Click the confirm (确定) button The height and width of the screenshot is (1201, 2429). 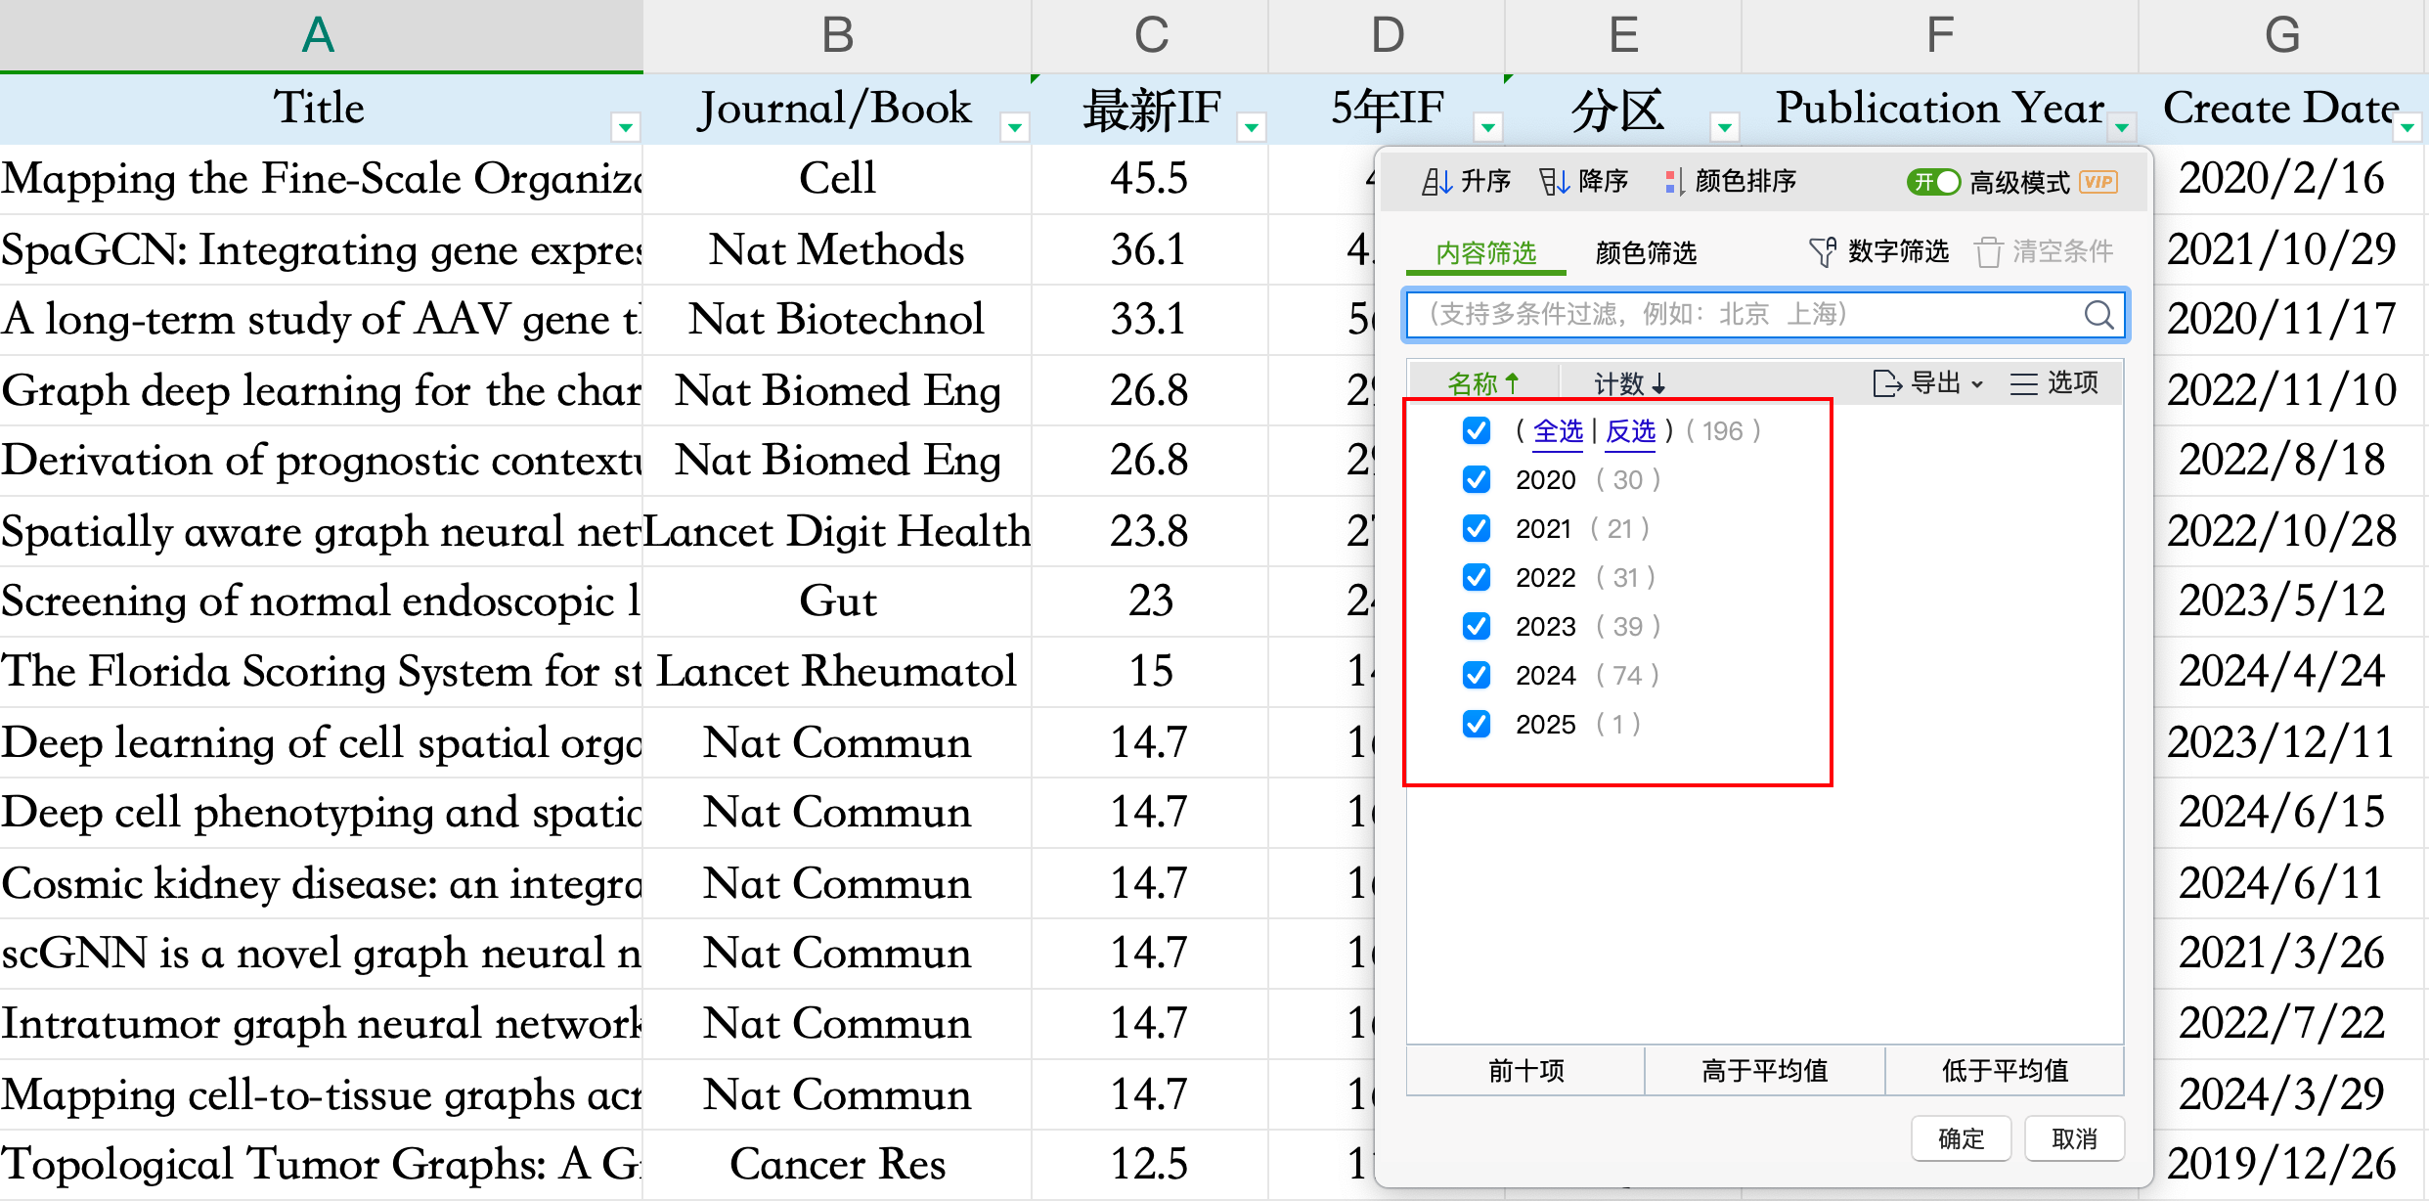point(1961,1138)
